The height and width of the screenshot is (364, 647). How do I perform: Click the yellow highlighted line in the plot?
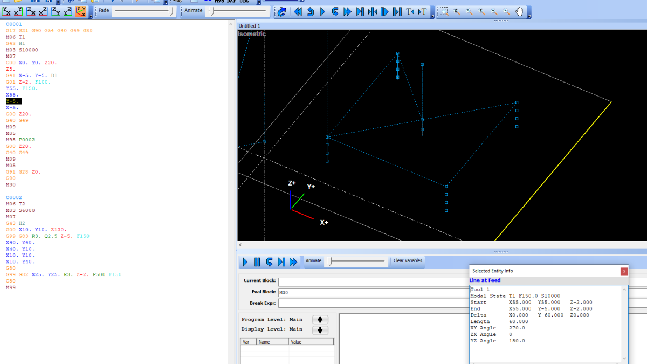pos(553,171)
